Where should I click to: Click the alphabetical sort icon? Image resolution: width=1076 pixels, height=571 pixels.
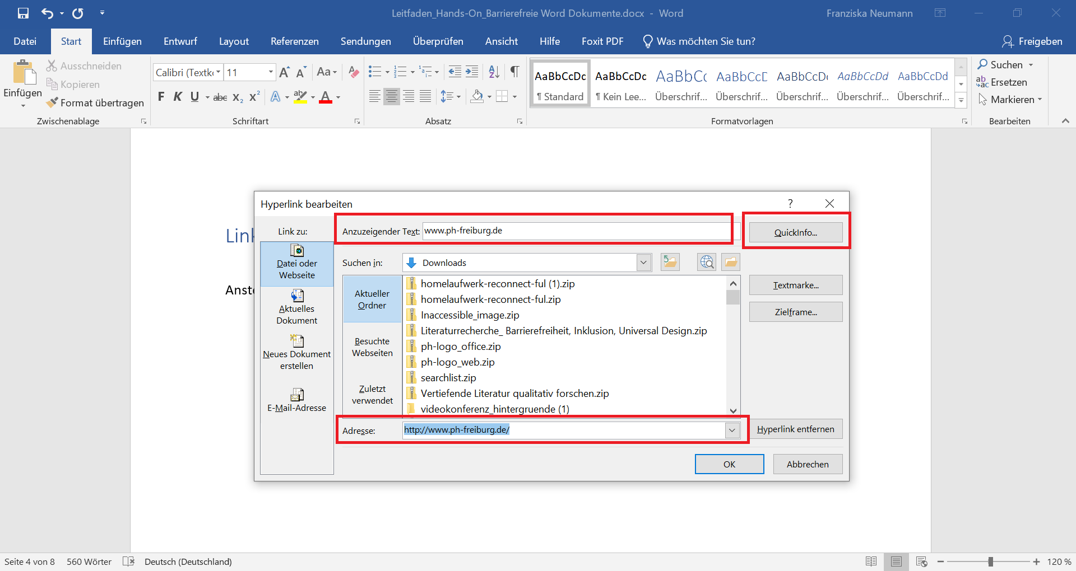pos(493,72)
